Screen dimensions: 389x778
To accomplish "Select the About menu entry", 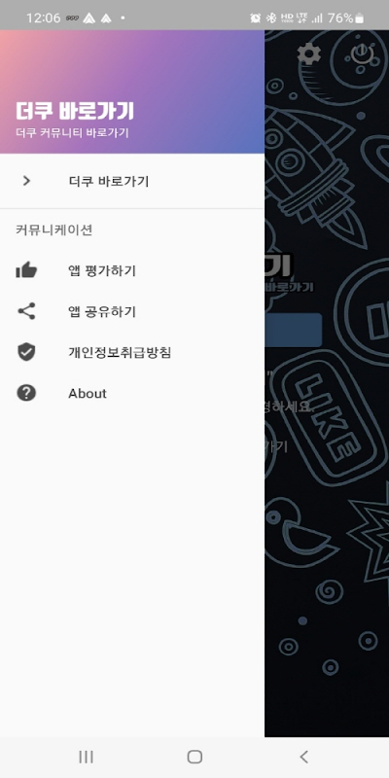I will (132, 393).
